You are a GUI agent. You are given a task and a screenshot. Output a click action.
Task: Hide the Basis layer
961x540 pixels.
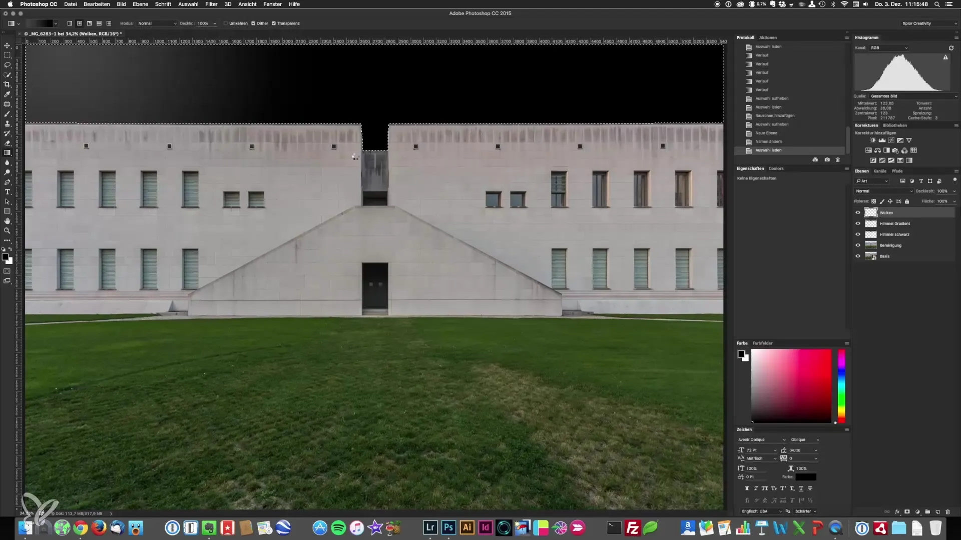858,256
